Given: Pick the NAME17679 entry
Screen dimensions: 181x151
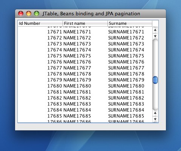Looking at the screenshot, I should point(85,80).
